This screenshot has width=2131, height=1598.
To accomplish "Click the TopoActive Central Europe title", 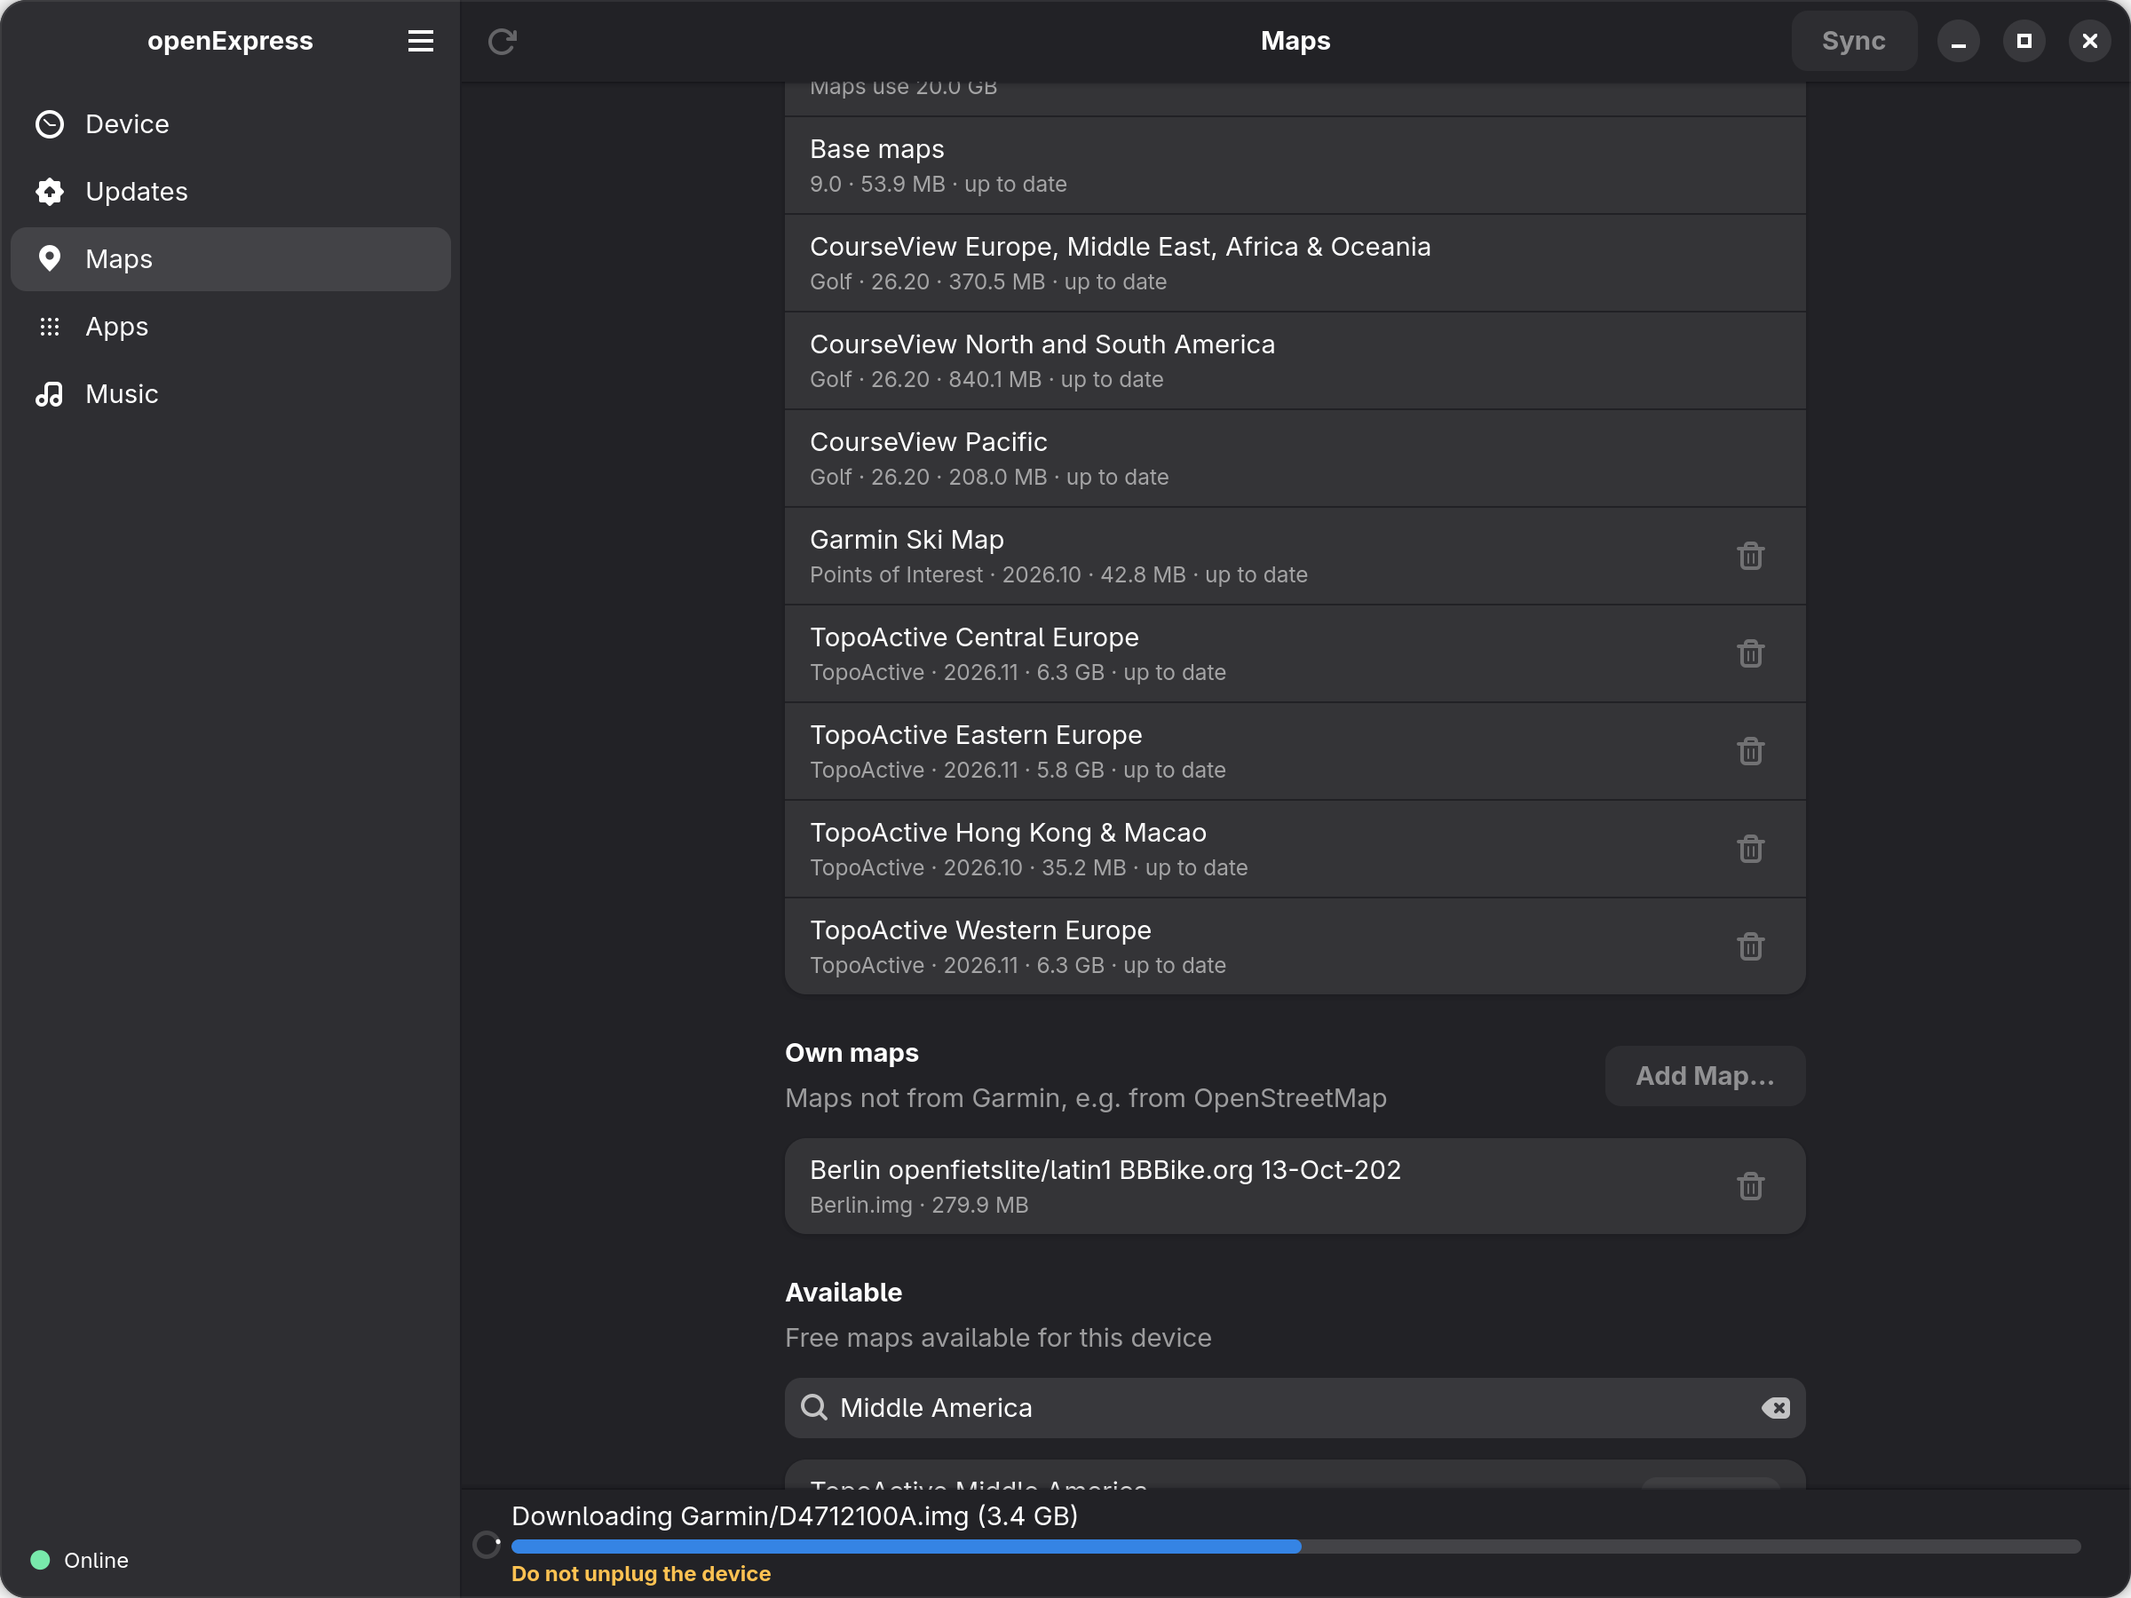I will tap(974, 637).
